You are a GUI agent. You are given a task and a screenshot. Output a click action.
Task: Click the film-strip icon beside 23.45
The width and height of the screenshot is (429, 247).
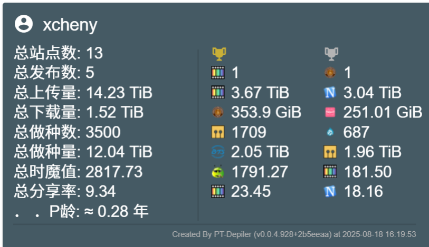(218, 191)
